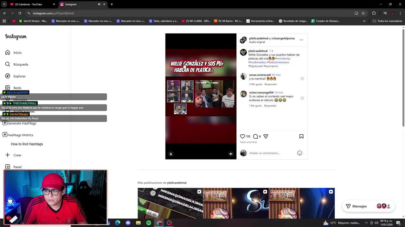
Task: Open Hashtags Metrics menu item
Action: coord(18,135)
